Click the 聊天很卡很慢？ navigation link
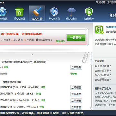 pyautogui.click(x=103, y=66)
